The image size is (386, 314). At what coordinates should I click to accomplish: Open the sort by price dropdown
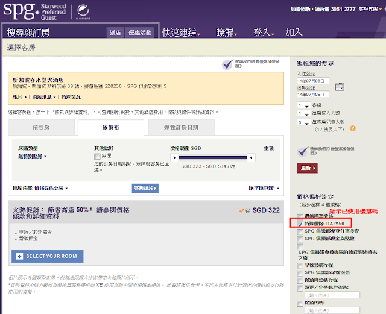pos(41,188)
